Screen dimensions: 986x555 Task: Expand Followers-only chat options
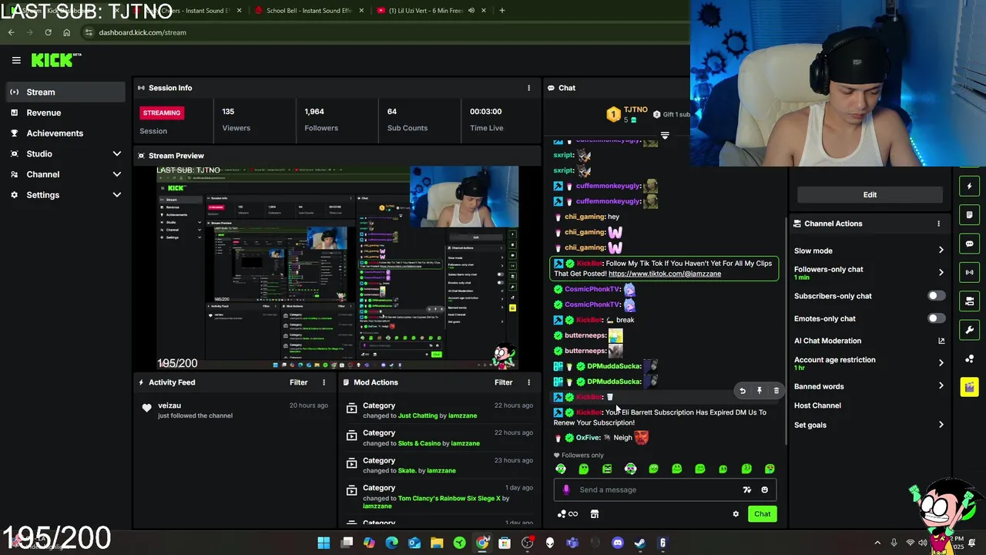941,272
